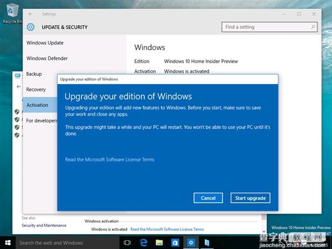Close the Settings window
Image resolution: width=332 pixels, height=249 pixels.
tap(314, 14)
